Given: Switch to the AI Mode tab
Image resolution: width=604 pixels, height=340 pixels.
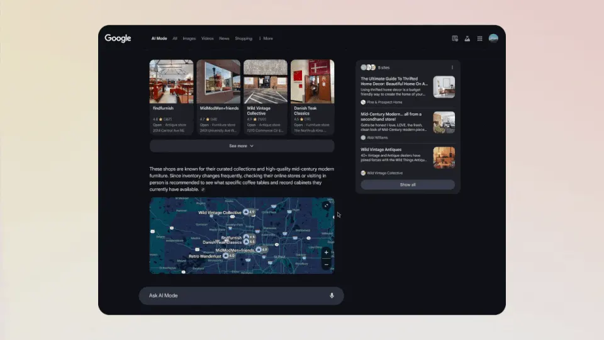Looking at the screenshot, I should [159, 38].
